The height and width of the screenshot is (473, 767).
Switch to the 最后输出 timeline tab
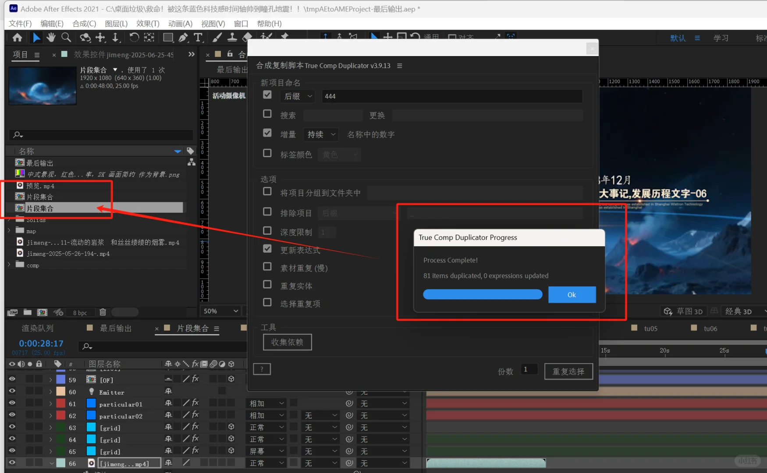[115, 328]
